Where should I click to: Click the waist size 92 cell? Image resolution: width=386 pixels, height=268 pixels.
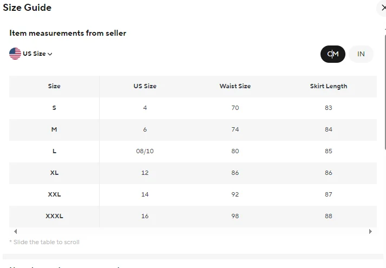235,194
